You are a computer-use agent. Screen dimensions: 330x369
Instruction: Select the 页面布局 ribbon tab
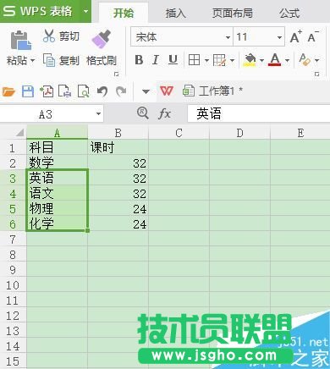point(233,13)
